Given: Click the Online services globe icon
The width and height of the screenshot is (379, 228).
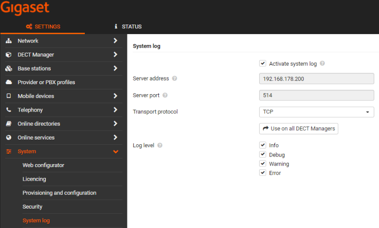Looking at the screenshot, I should click(x=9, y=138).
